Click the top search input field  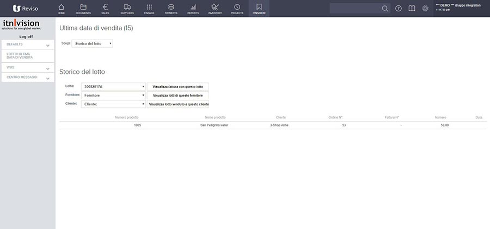click(x=355, y=9)
